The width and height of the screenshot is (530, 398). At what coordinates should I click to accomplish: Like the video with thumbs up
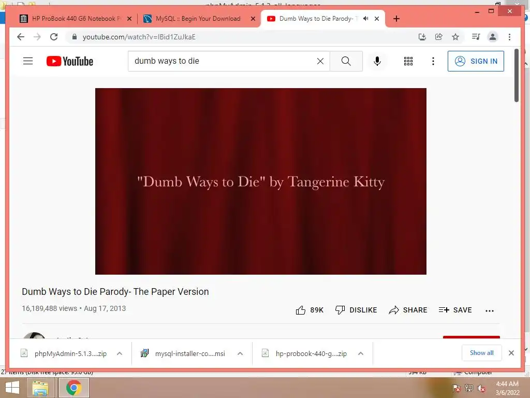[310, 310]
